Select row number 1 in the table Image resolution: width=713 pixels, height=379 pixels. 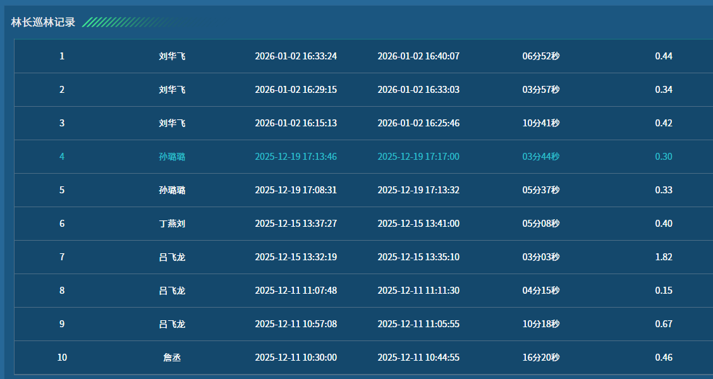point(62,56)
